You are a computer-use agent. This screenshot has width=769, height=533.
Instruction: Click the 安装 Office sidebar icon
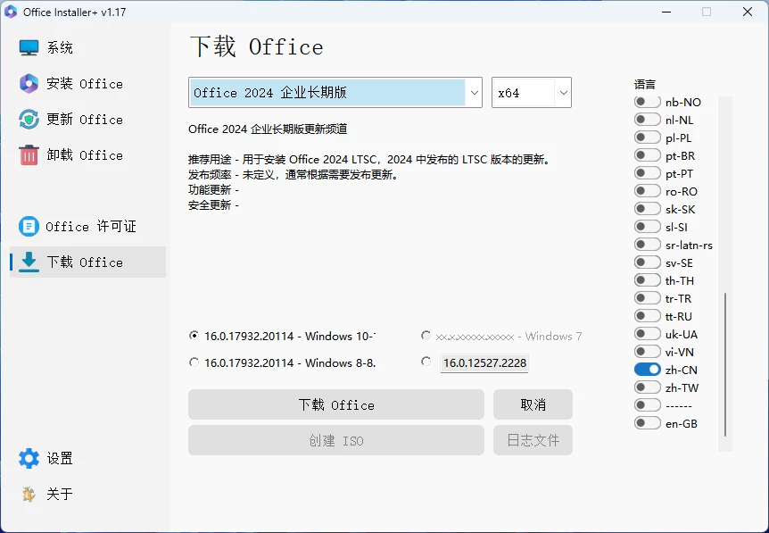29,84
